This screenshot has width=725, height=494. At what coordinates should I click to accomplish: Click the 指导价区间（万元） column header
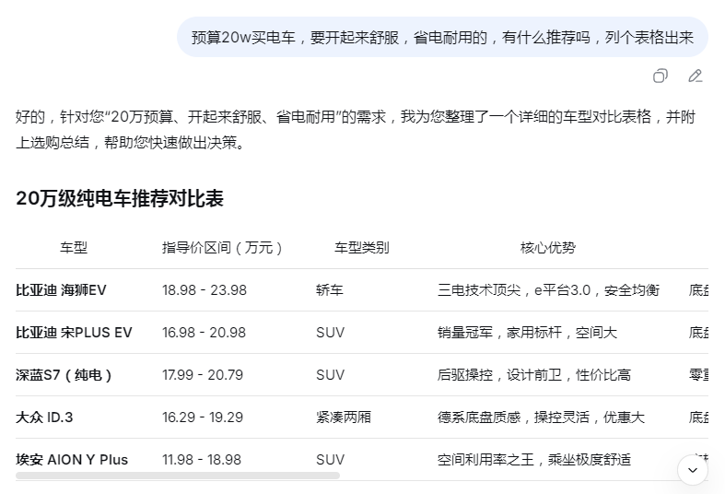click(x=222, y=248)
